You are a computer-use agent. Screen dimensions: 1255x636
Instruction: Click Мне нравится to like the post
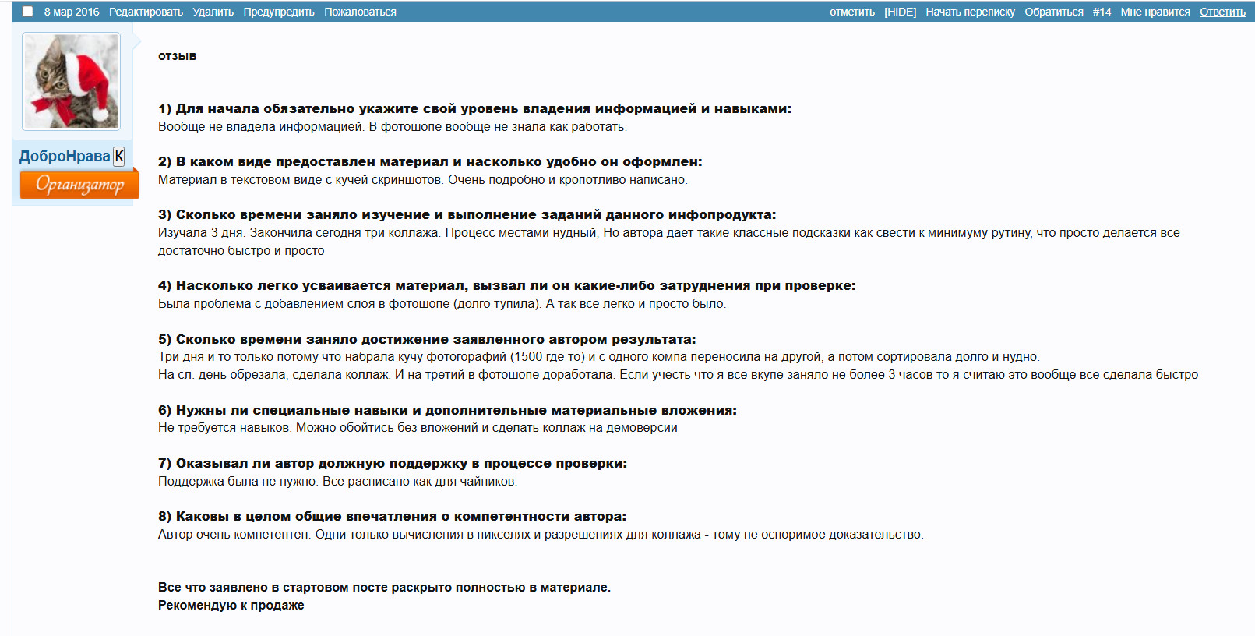coord(1155,12)
